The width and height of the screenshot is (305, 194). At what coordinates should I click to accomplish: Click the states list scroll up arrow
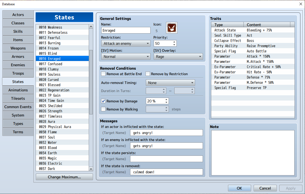pos(91,26)
